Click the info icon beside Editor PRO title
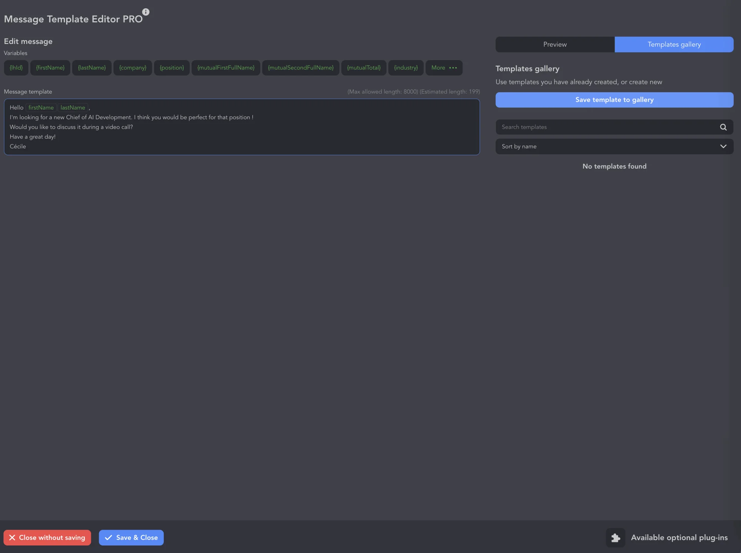Image resolution: width=741 pixels, height=553 pixels. 146,12
